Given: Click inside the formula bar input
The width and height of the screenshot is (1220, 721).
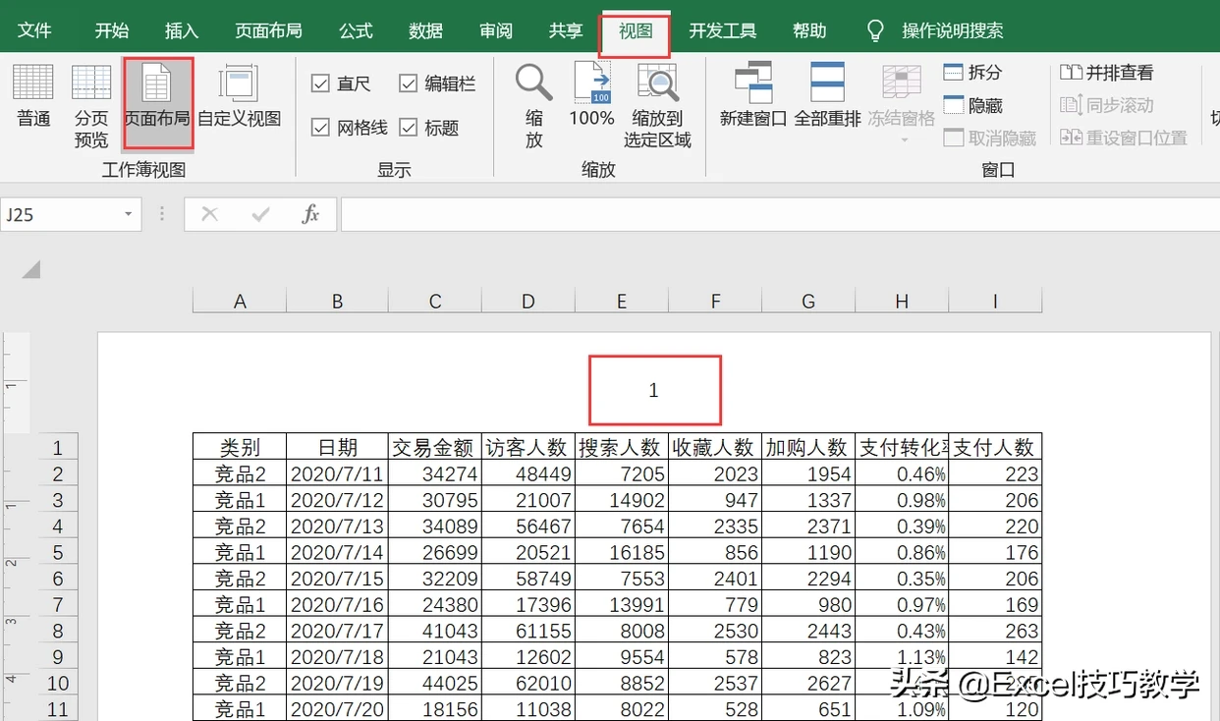Looking at the screenshot, I should [780, 214].
